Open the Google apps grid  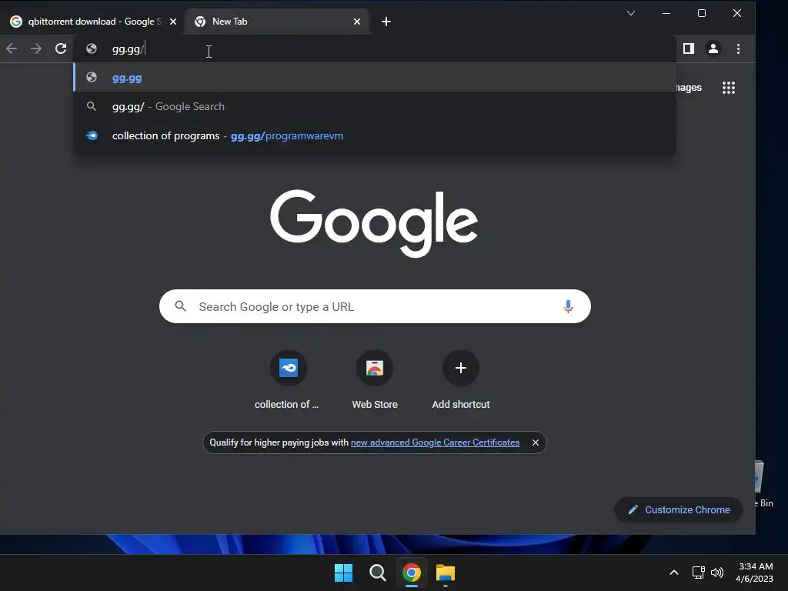point(729,88)
